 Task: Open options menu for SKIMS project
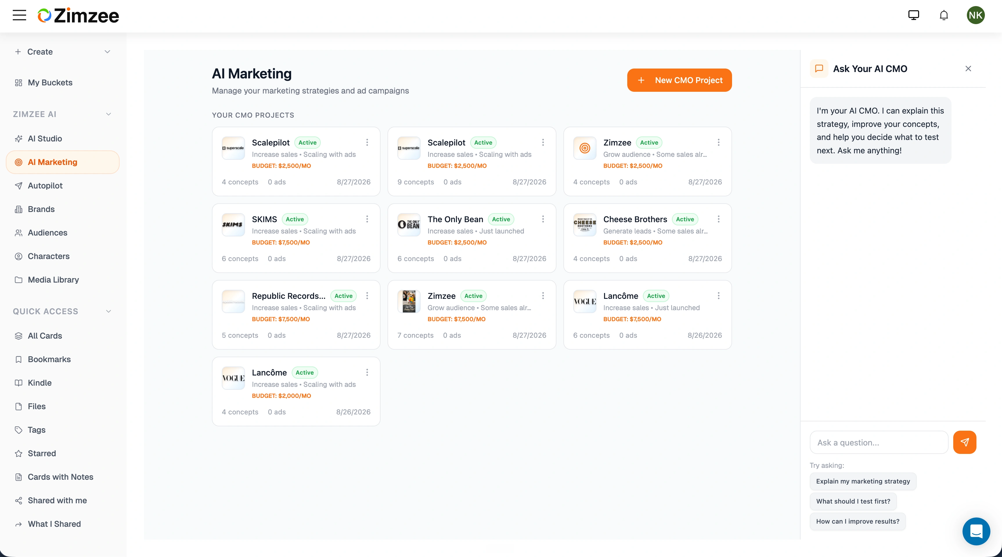367,219
